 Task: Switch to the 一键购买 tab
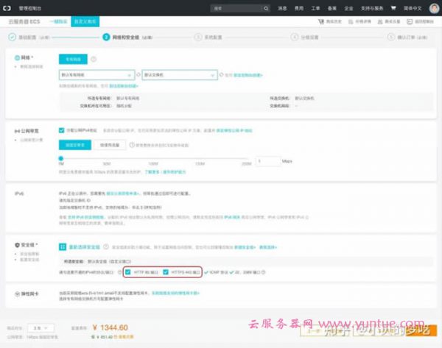57,22
